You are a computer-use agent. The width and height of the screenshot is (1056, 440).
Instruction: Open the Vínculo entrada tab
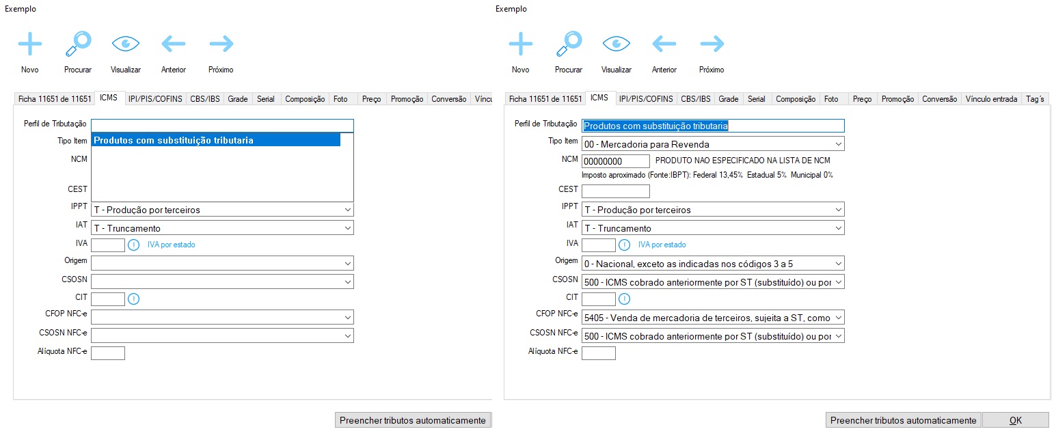click(991, 99)
